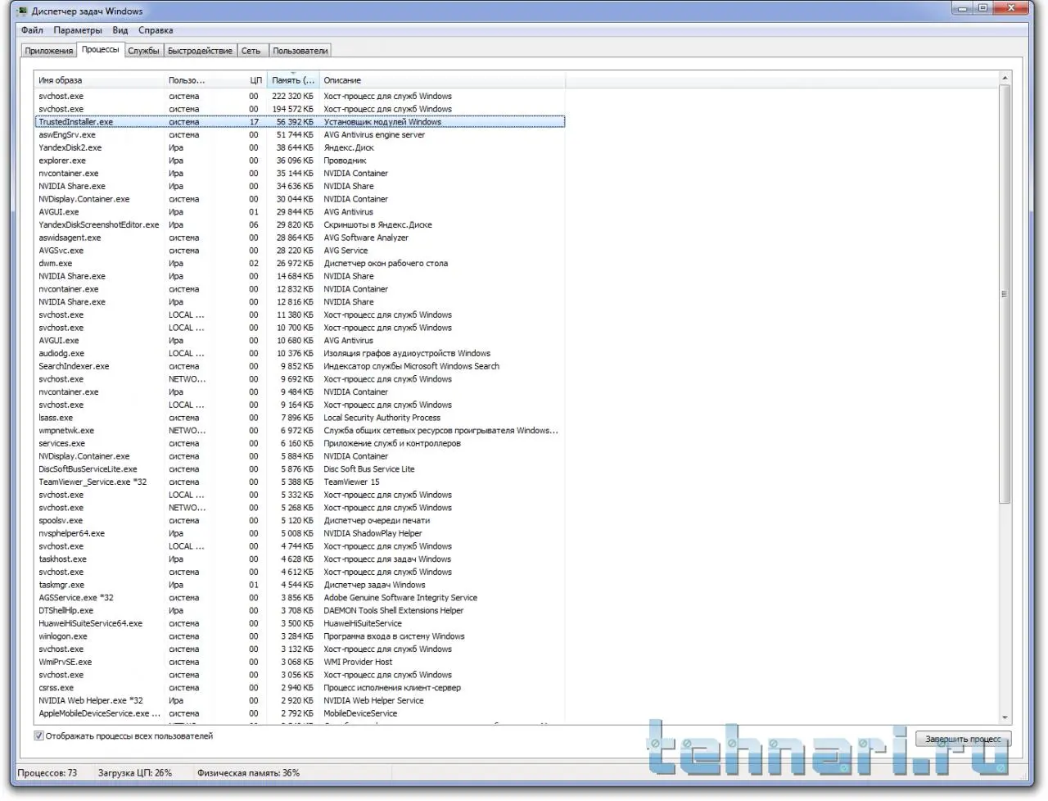This screenshot has width=1048, height=801.
Task: Open the Файл menu
Action: pyautogui.click(x=33, y=30)
